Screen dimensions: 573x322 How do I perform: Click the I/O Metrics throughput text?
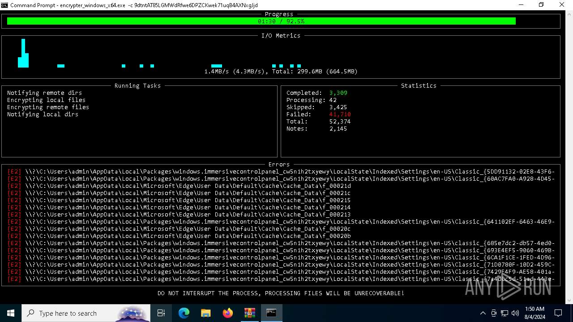(x=281, y=72)
